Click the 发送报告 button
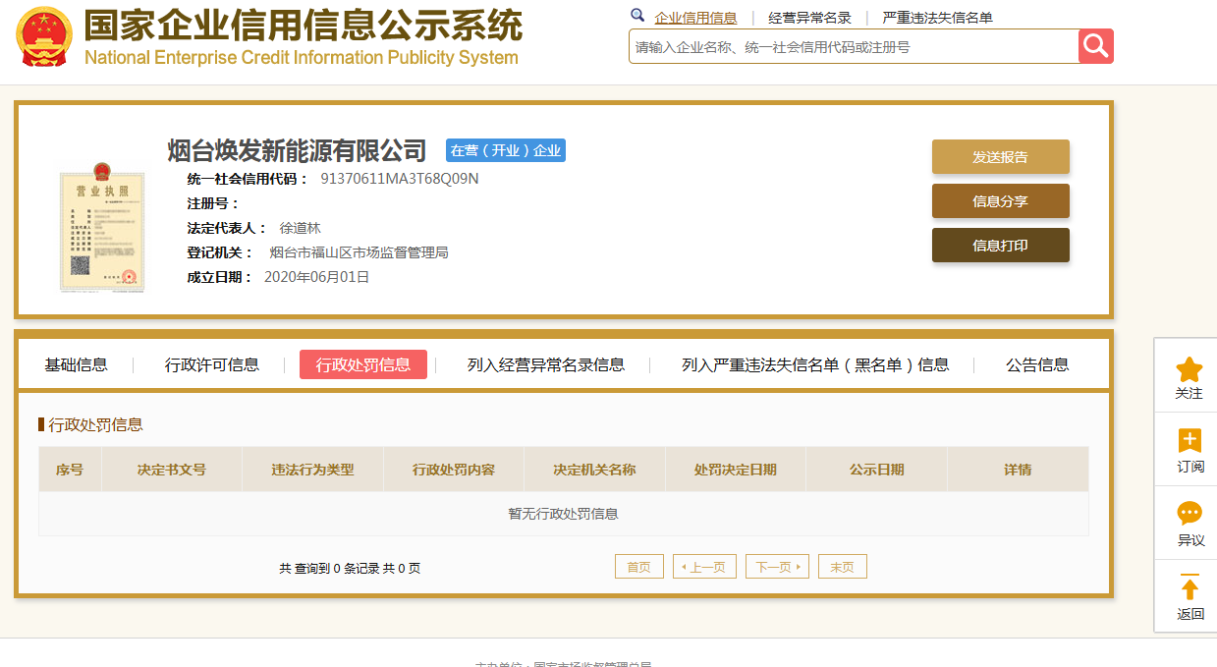Viewport: 1217px width, 667px height. click(1001, 157)
